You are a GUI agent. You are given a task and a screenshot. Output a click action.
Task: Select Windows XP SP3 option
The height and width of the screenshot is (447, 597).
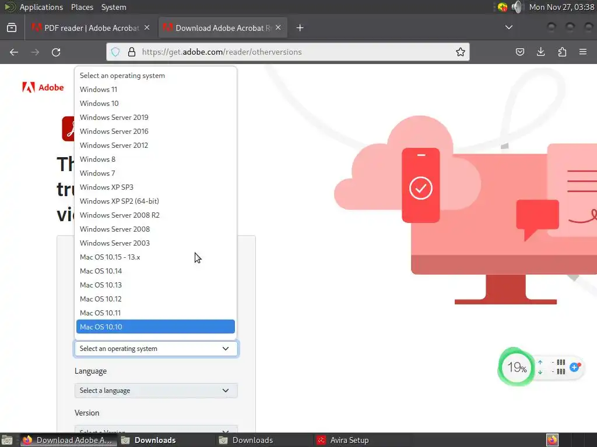(x=155, y=187)
